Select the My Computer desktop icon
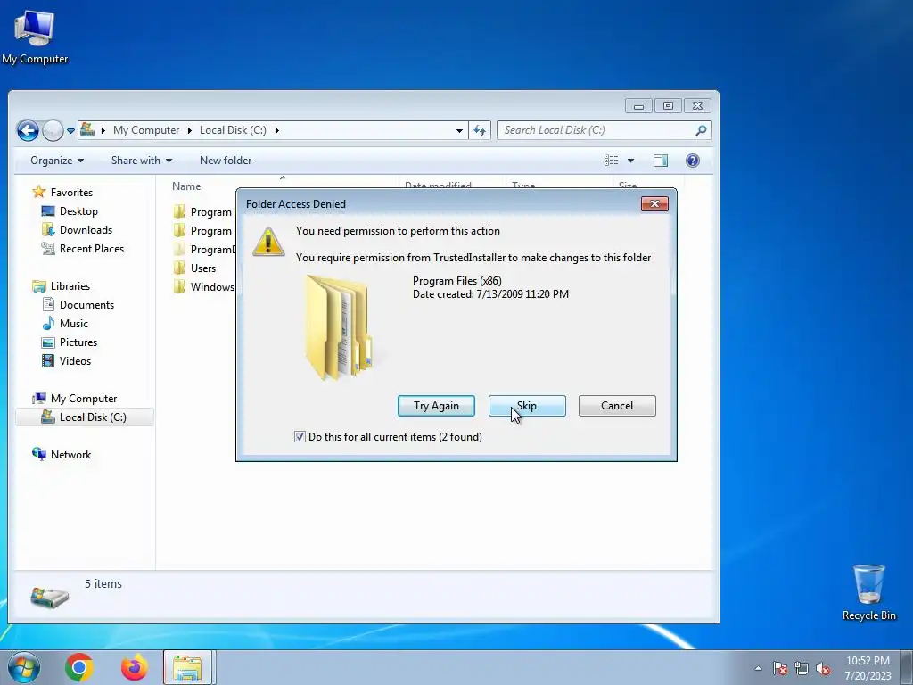This screenshot has width=913, height=685. click(x=35, y=36)
